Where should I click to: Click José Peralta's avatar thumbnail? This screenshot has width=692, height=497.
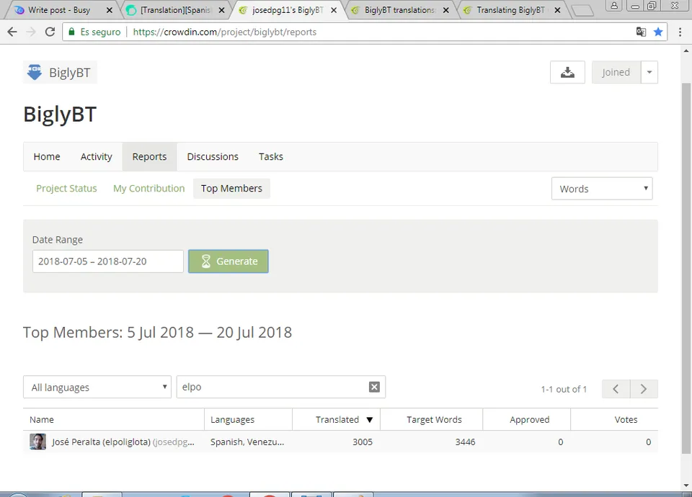(37, 442)
